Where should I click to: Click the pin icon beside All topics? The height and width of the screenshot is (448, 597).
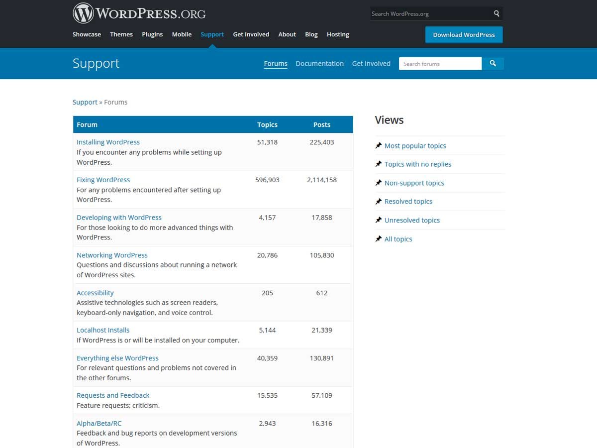point(378,239)
